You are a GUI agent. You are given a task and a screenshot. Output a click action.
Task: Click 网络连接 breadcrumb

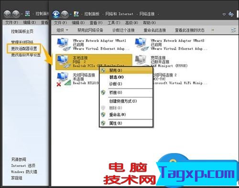(x=147, y=14)
